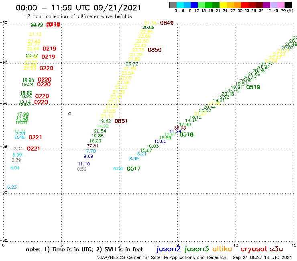Click wave height value 5.09
Image resolution: width=297 pixels, height=261 pixels.
click(118, 169)
